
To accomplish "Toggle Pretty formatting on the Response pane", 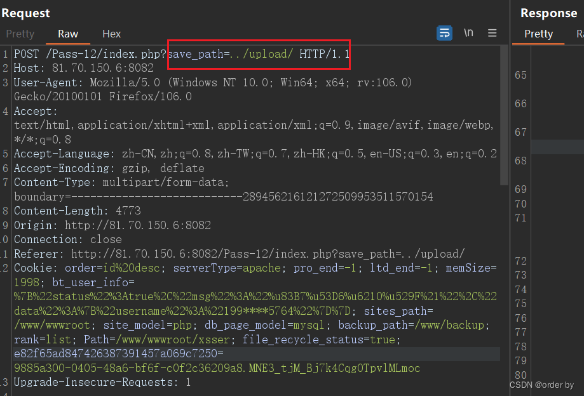I will [x=538, y=34].
